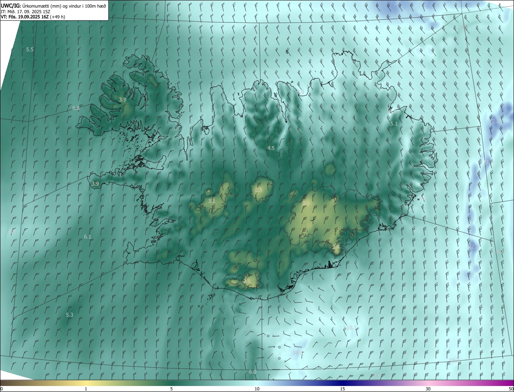Viewport: 514px width, 392px height.
Task: Click the 5.1 value in northeast Iceland
Action: pos(394,124)
